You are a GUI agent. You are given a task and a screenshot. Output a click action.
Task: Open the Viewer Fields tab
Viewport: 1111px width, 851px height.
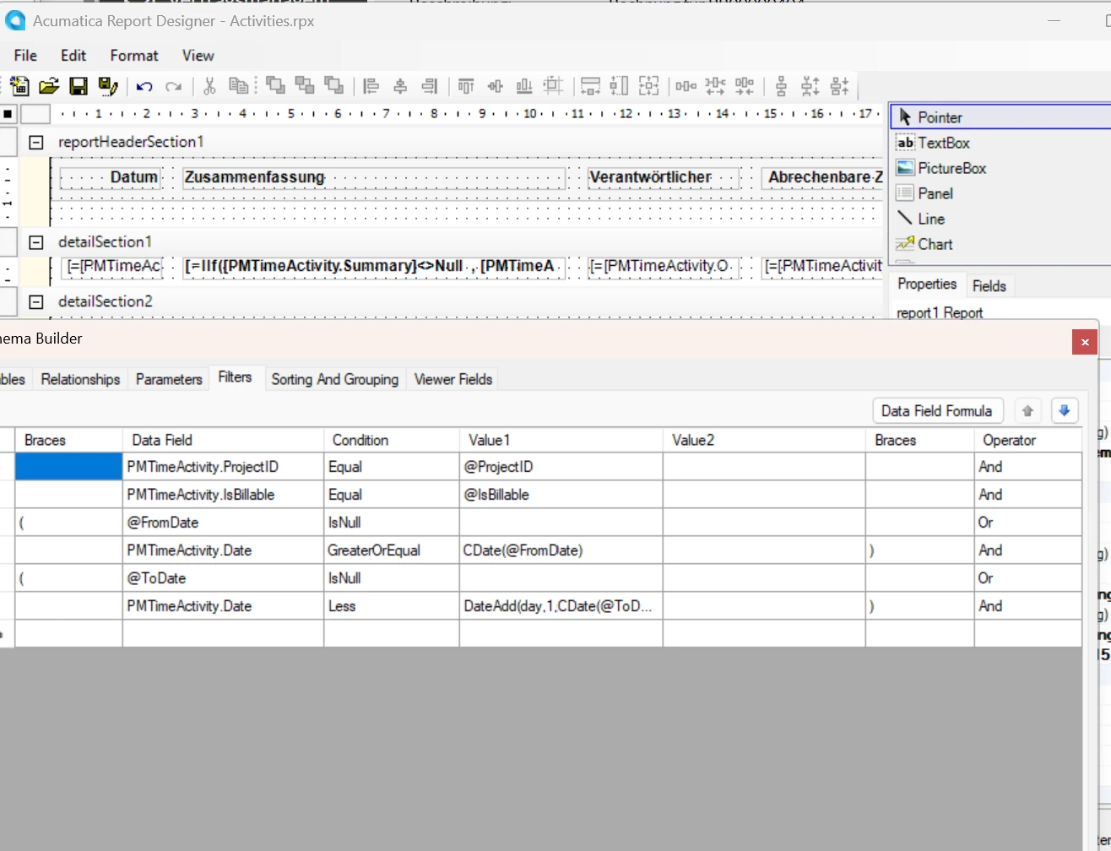(x=453, y=380)
